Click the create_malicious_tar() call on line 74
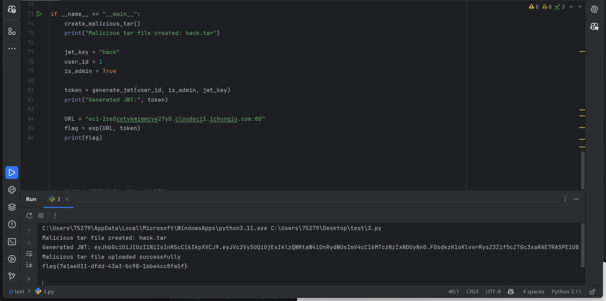This screenshot has width=606, height=301. (x=102, y=24)
